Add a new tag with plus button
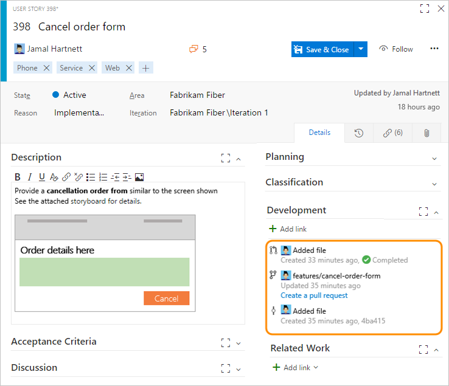The height and width of the screenshot is (386, 449). (x=145, y=68)
